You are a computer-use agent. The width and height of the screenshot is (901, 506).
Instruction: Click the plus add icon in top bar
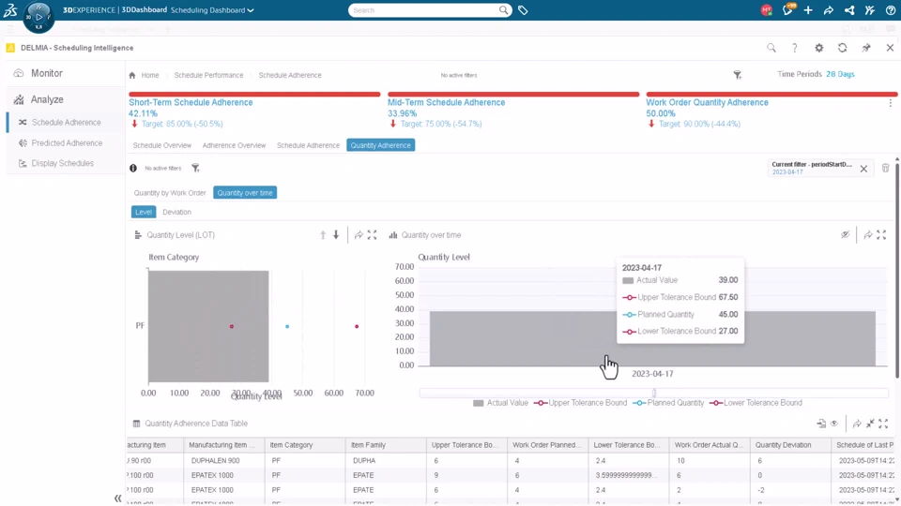pos(808,10)
